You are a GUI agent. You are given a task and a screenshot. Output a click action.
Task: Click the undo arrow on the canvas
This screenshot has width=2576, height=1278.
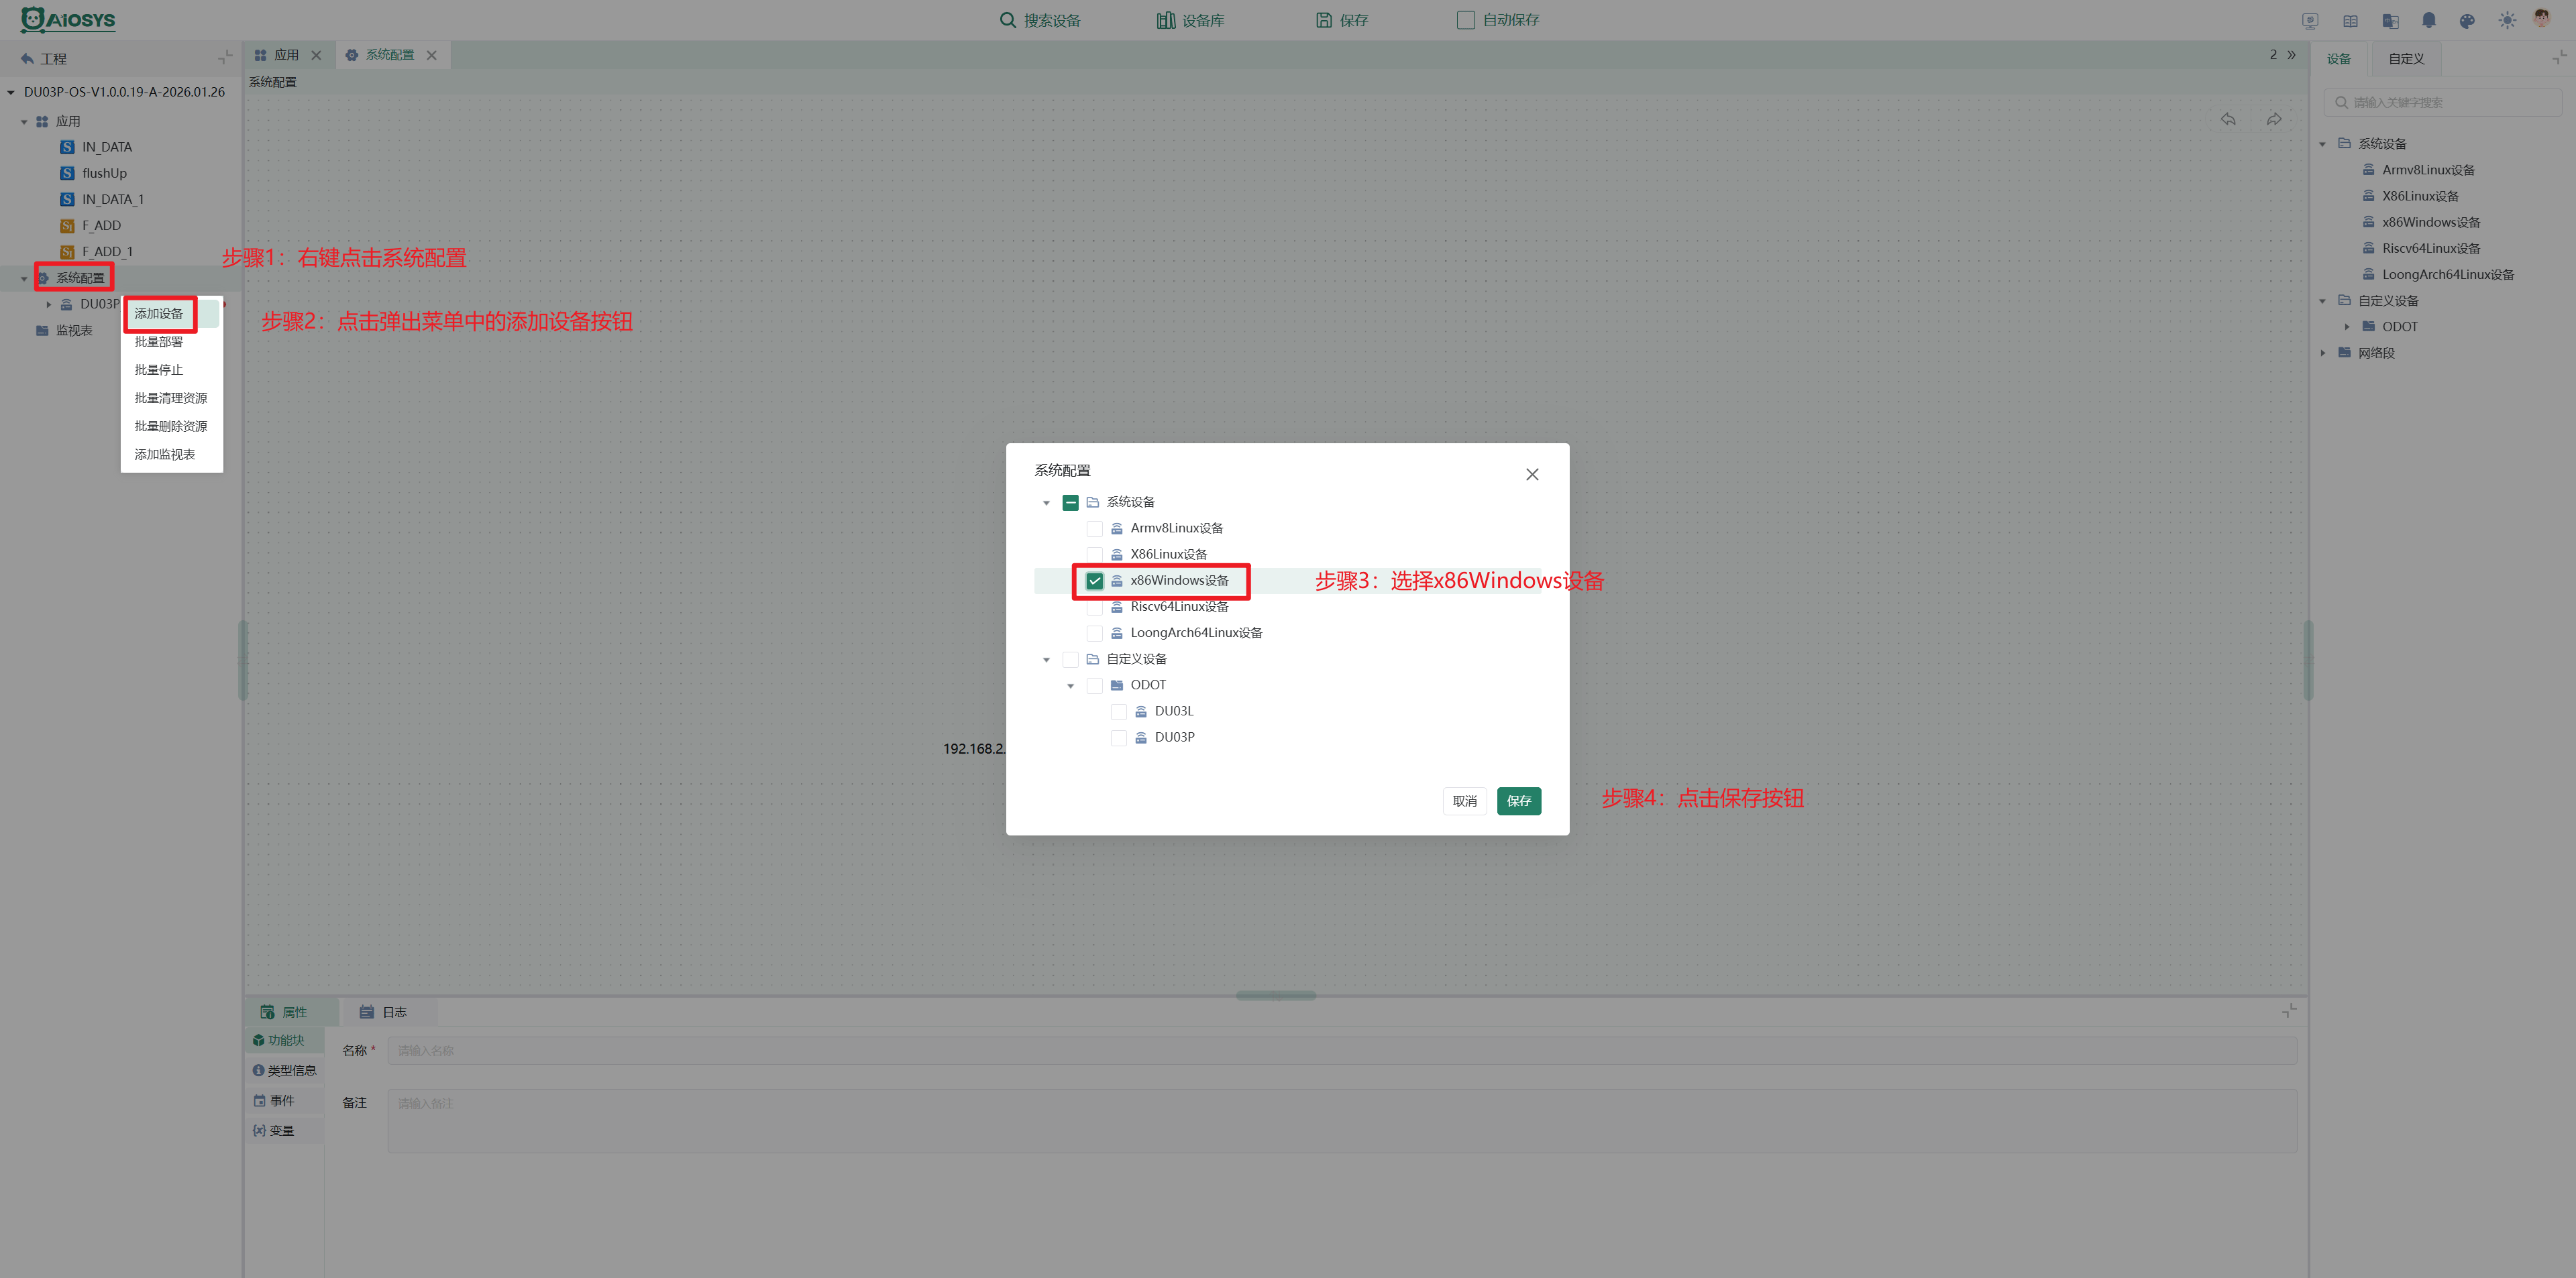pos(2228,119)
